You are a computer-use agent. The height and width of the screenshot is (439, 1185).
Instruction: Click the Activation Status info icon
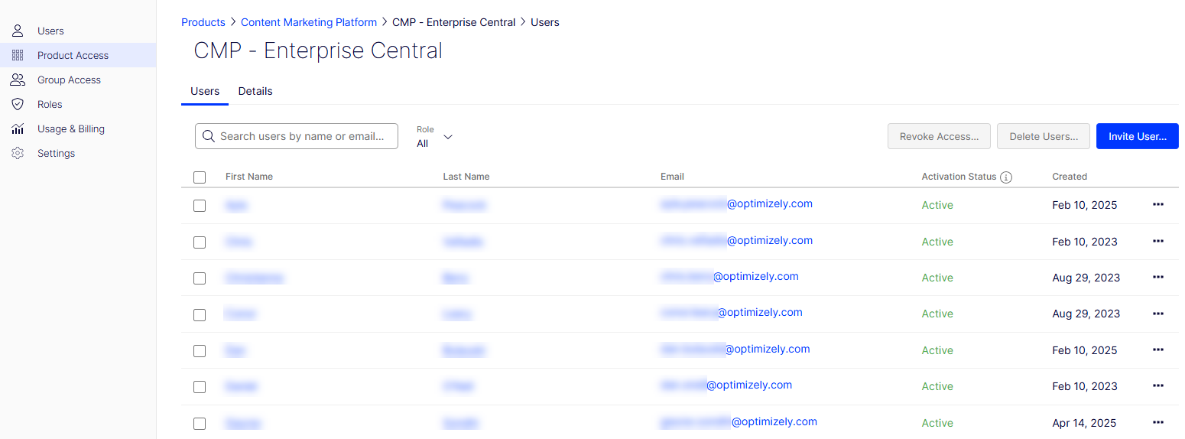coord(1006,177)
